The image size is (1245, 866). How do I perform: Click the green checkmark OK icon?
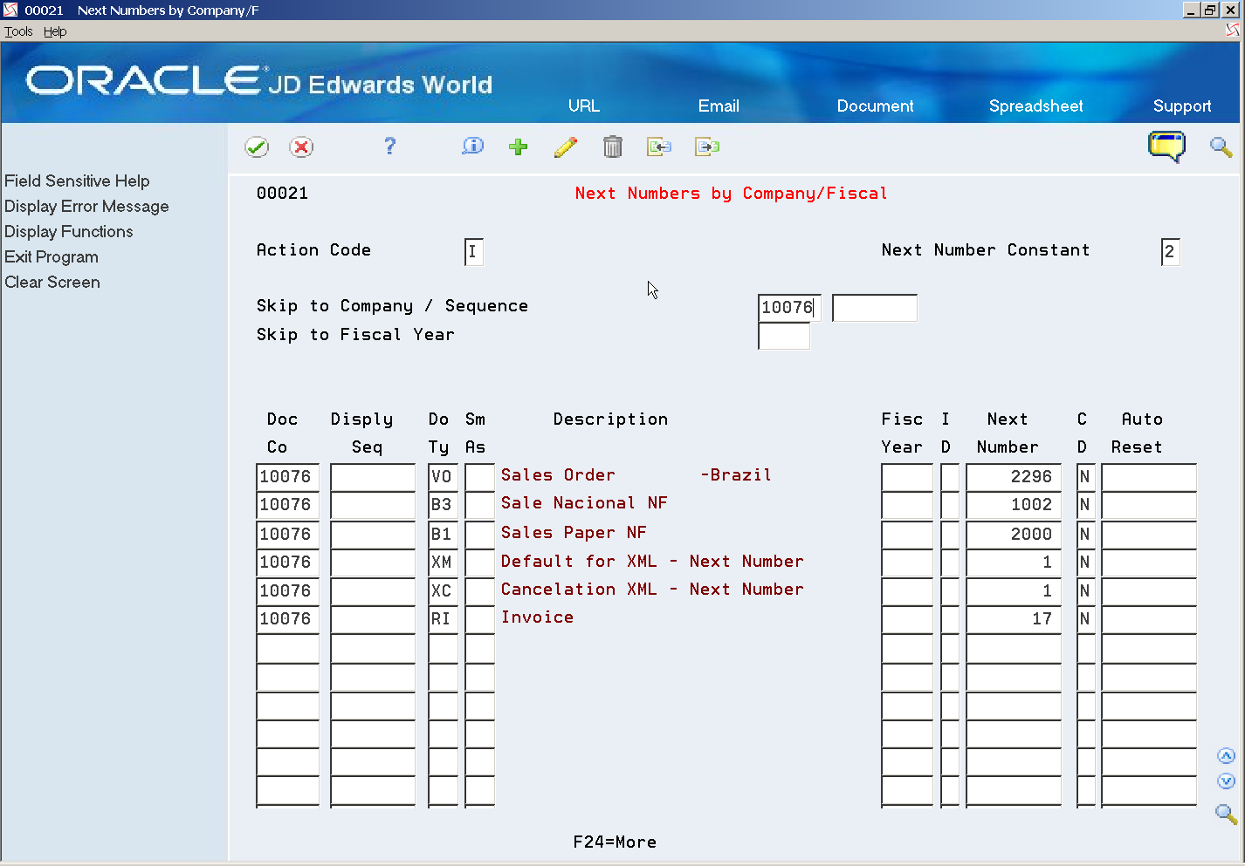click(x=257, y=147)
